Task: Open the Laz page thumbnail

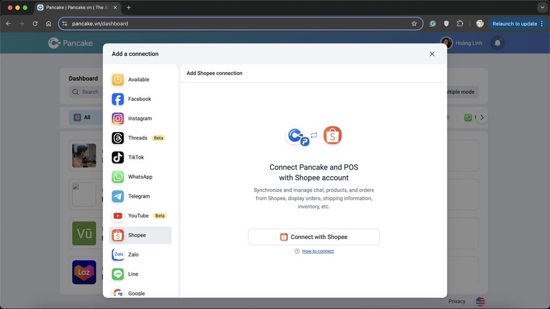Action: click(84, 272)
